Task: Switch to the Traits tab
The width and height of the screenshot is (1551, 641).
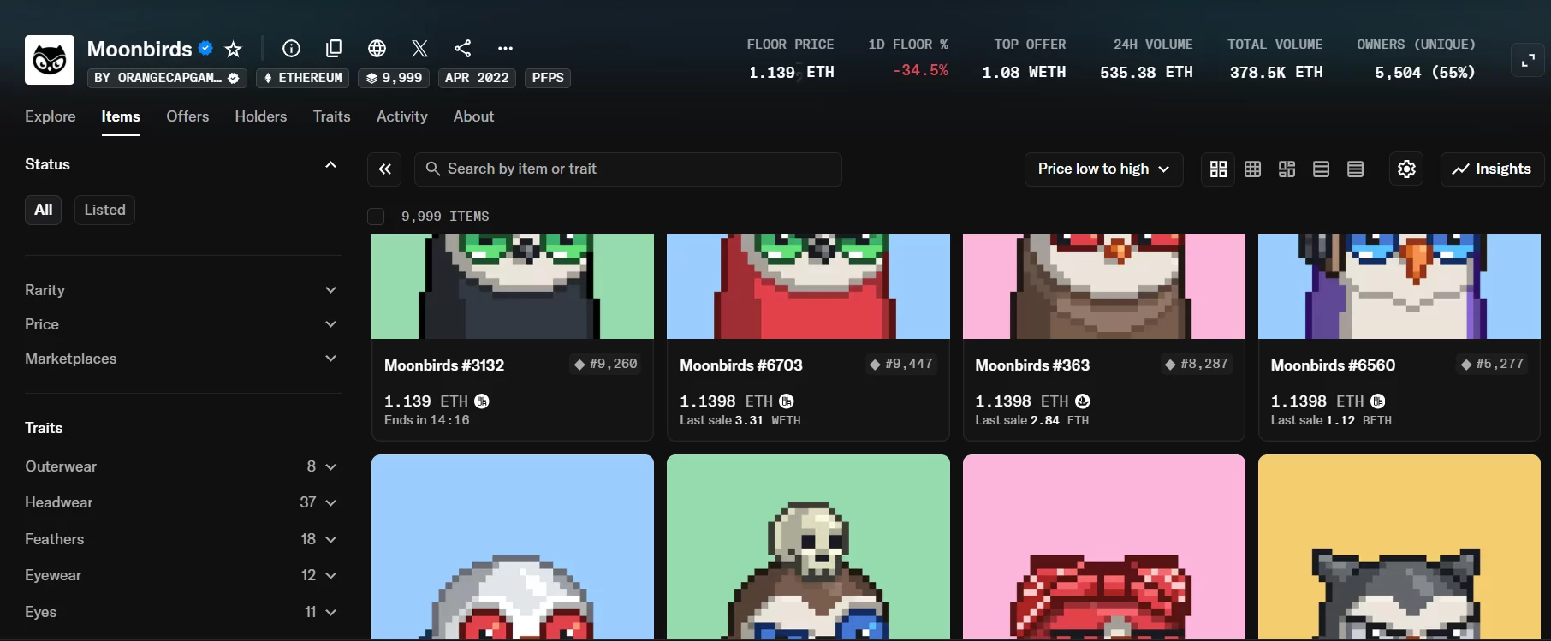Action: pos(331,116)
